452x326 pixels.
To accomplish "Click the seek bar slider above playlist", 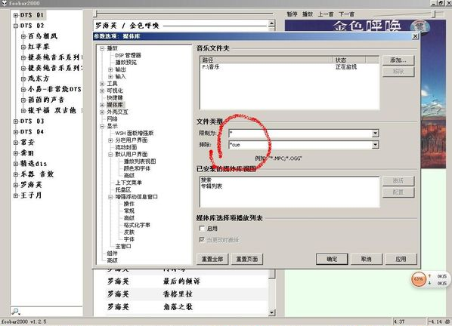I will [184, 14].
